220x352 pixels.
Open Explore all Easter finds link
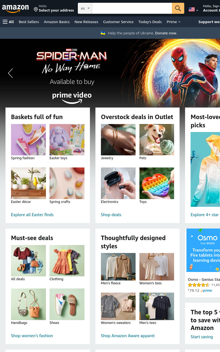point(32,215)
